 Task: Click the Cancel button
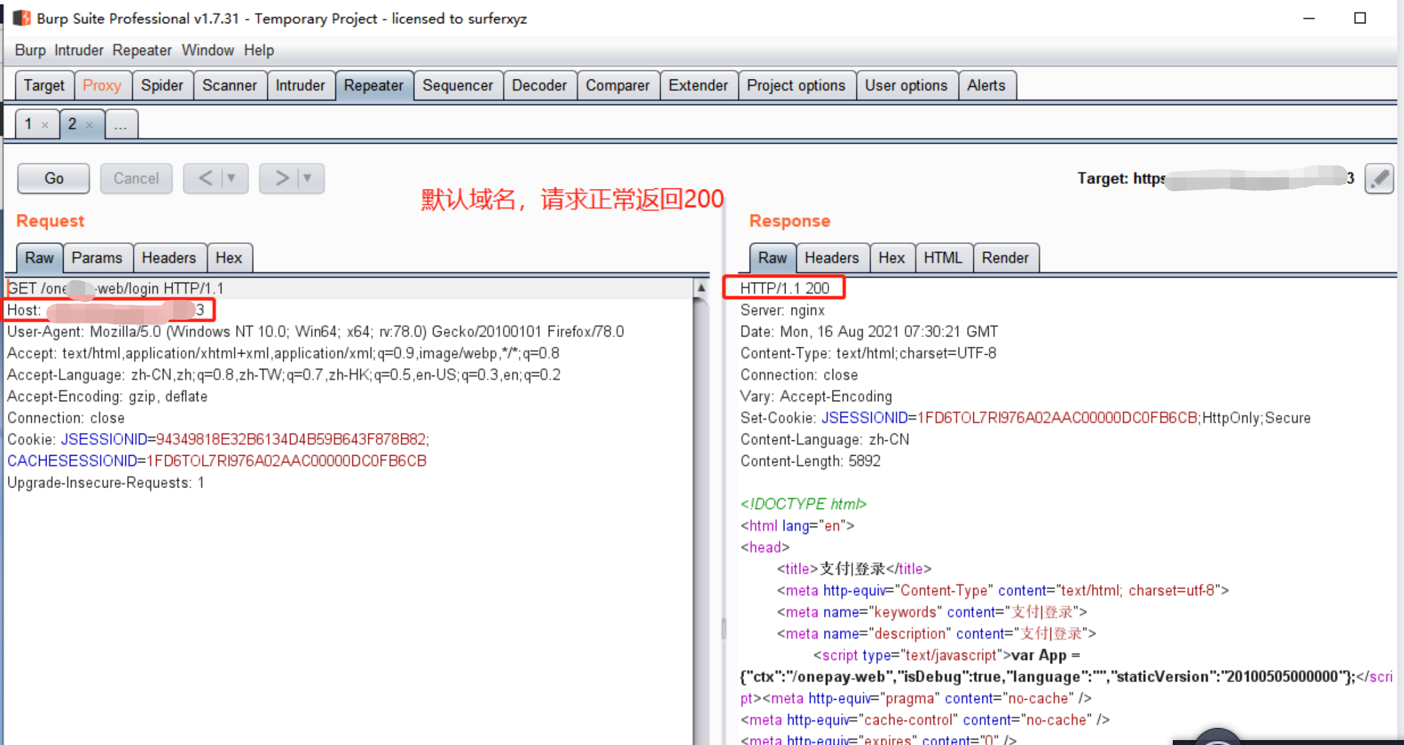[x=135, y=179]
